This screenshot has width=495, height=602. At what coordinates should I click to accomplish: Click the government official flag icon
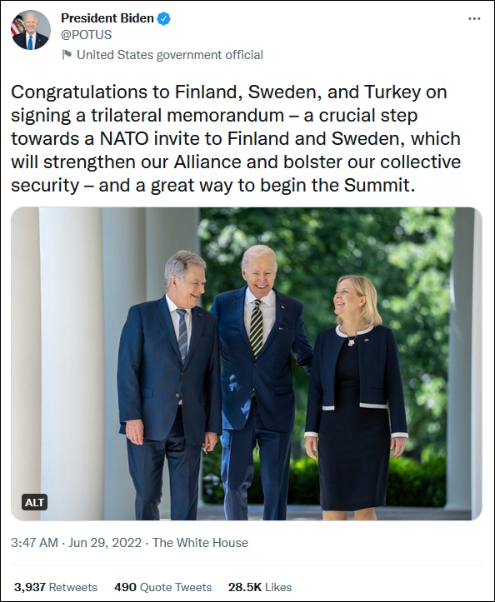(x=67, y=54)
